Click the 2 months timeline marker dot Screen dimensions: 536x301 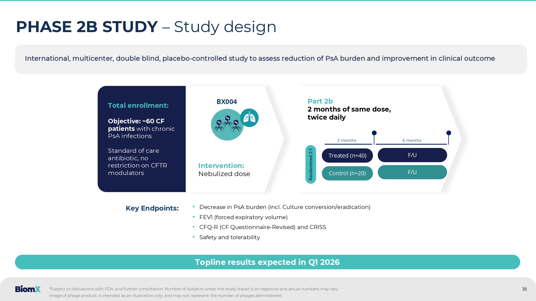(374, 133)
